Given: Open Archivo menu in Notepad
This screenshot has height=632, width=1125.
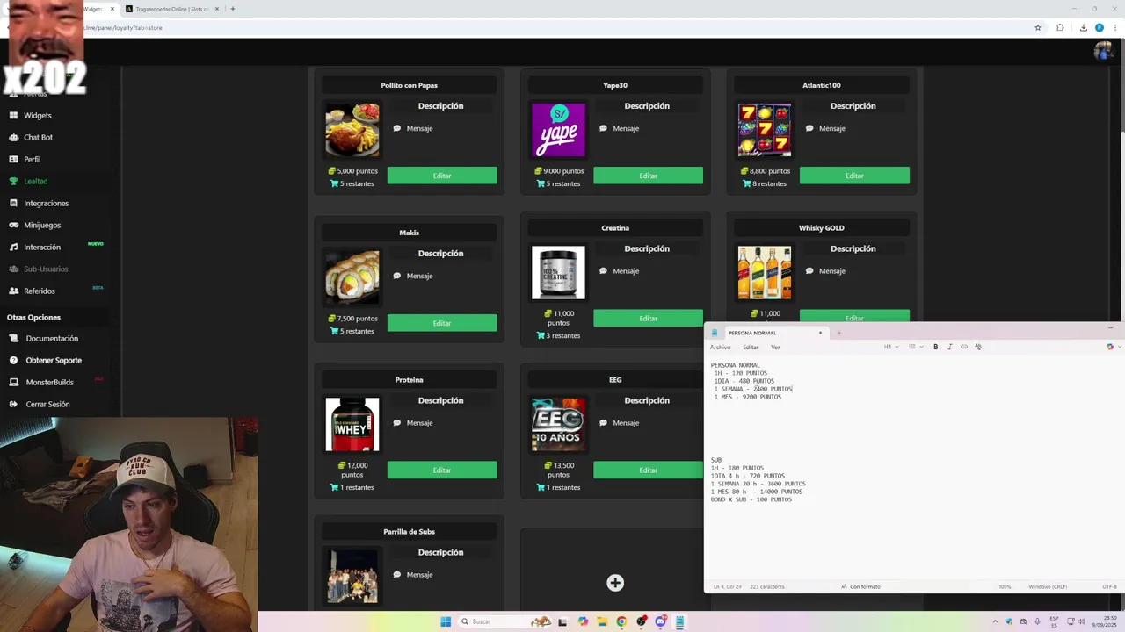Looking at the screenshot, I should [720, 347].
